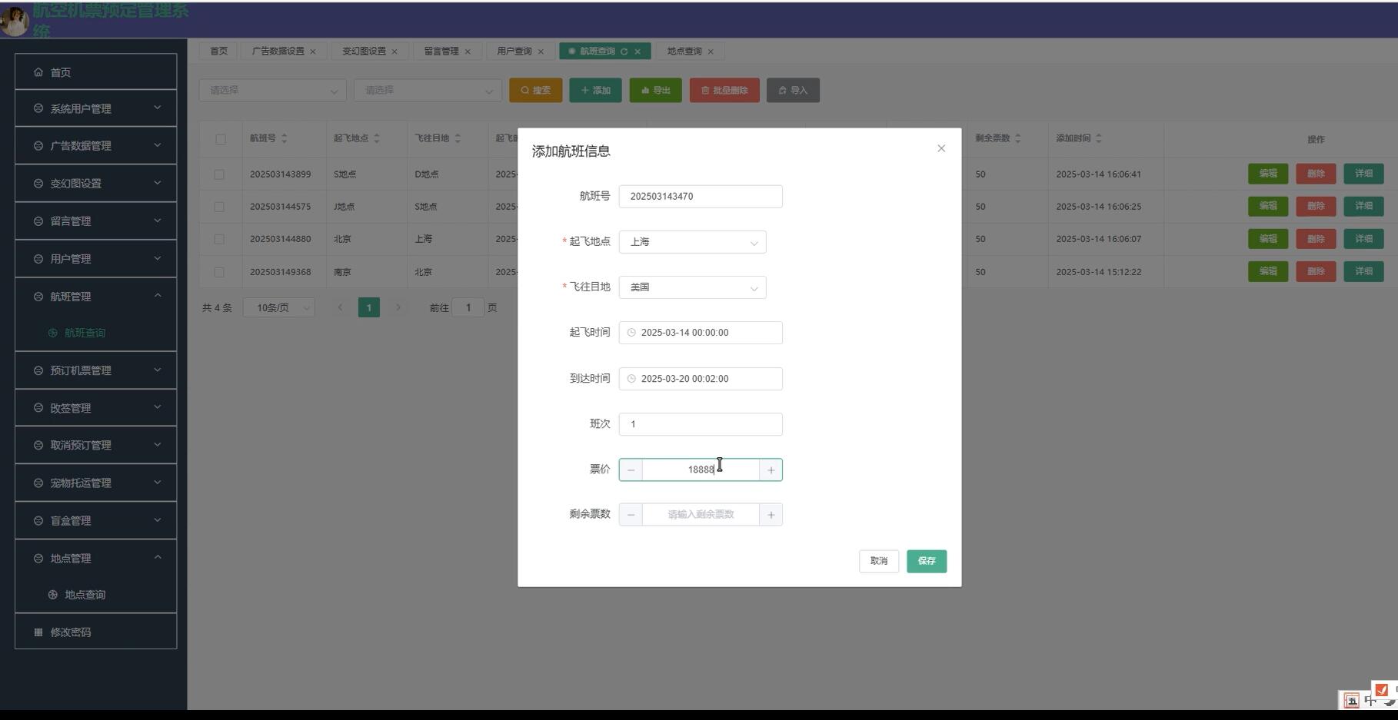Image resolution: width=1398 pixels, height=720 pixels.
Task: Click the 保存 button to save flight
Action: [x=926, y=561]
